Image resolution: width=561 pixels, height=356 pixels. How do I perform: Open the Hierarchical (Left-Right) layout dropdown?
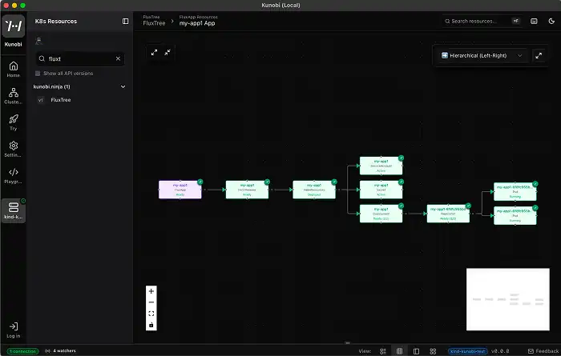click(x=482, y=55)
